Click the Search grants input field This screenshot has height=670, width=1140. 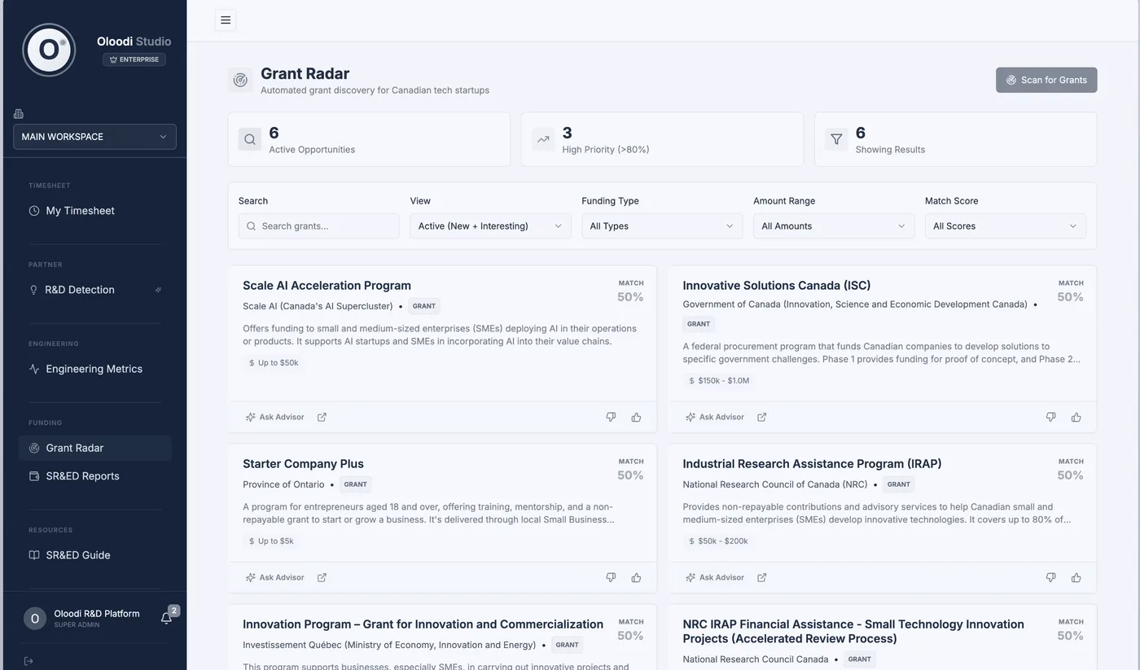coord(319,226)
